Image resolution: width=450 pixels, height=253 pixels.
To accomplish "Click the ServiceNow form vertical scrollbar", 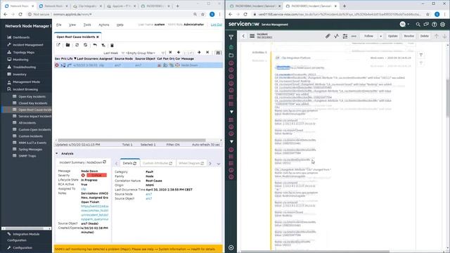I will pos(448,98).
